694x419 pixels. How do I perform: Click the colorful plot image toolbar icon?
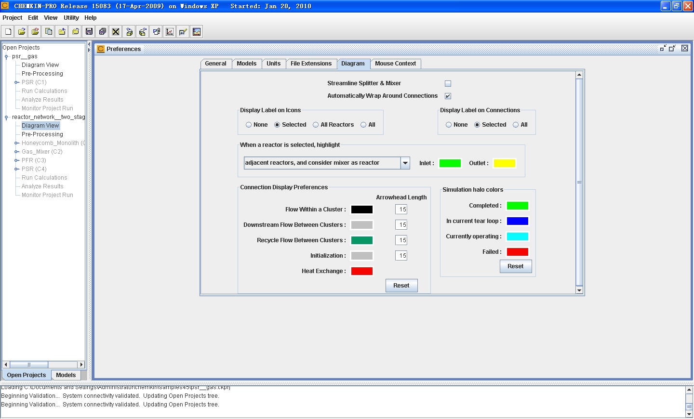pos(197,32)
